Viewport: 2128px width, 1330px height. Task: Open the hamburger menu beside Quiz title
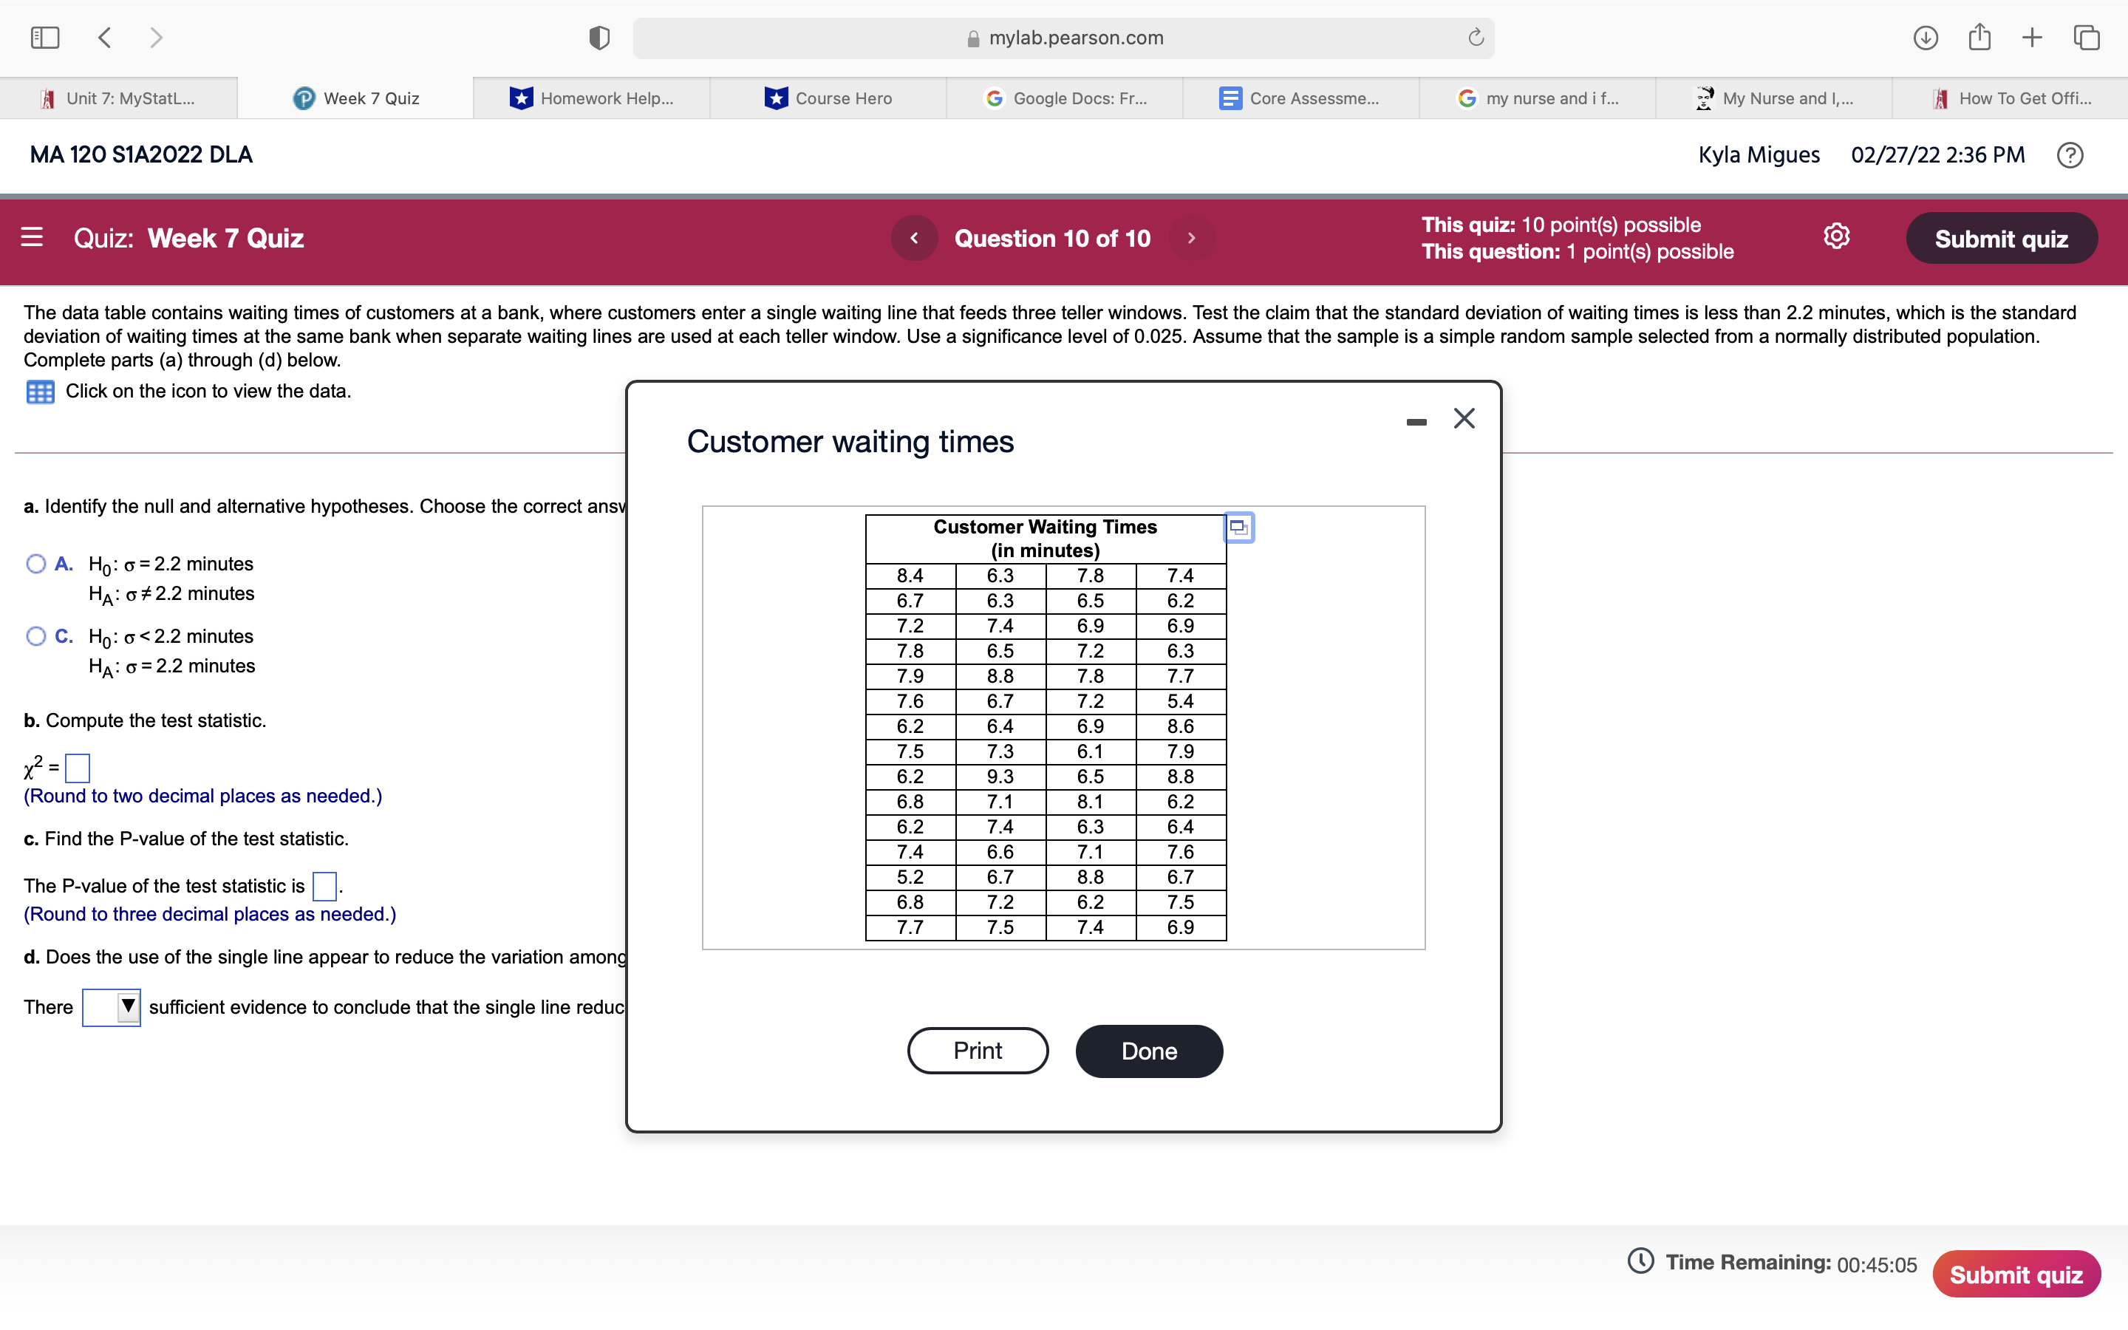[32, 237]
